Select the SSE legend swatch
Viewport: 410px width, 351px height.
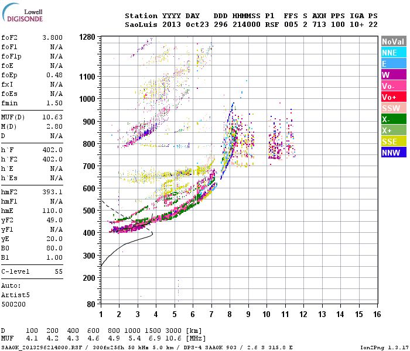[x=394, y=142]
